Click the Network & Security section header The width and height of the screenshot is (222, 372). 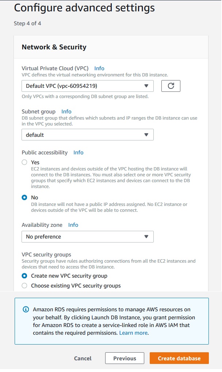[x=54, y=47]
